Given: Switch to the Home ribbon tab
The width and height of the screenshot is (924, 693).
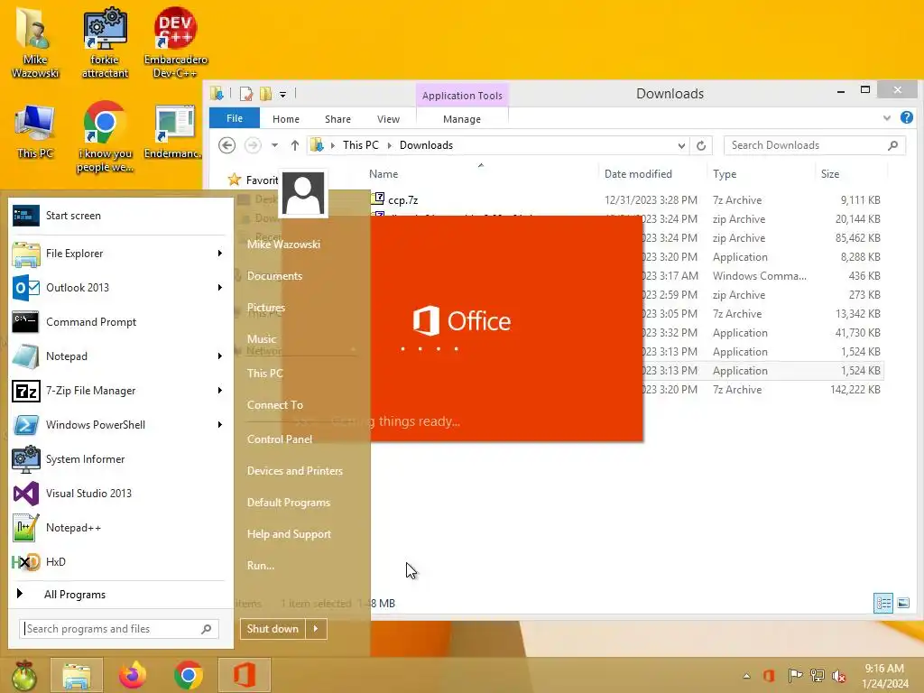Looking at the screenshot, I should (286, 119).
